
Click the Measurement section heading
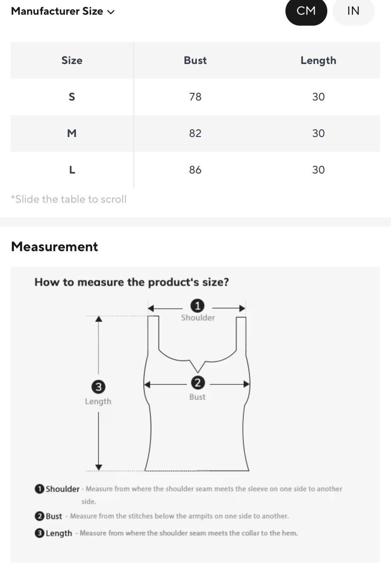click(55, 247)
